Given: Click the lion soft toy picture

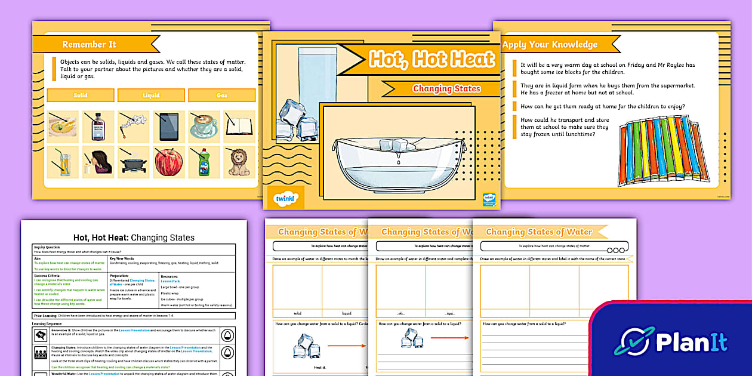Looking at the screenshot, I should pyautogui.click(x=239, y=162).
